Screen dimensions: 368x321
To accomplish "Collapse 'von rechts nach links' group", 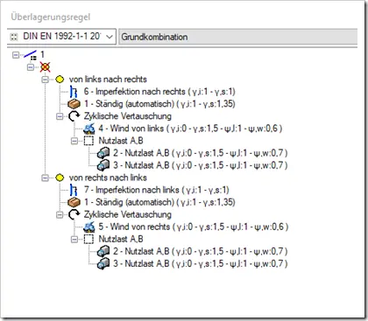I will coord(45,178).
